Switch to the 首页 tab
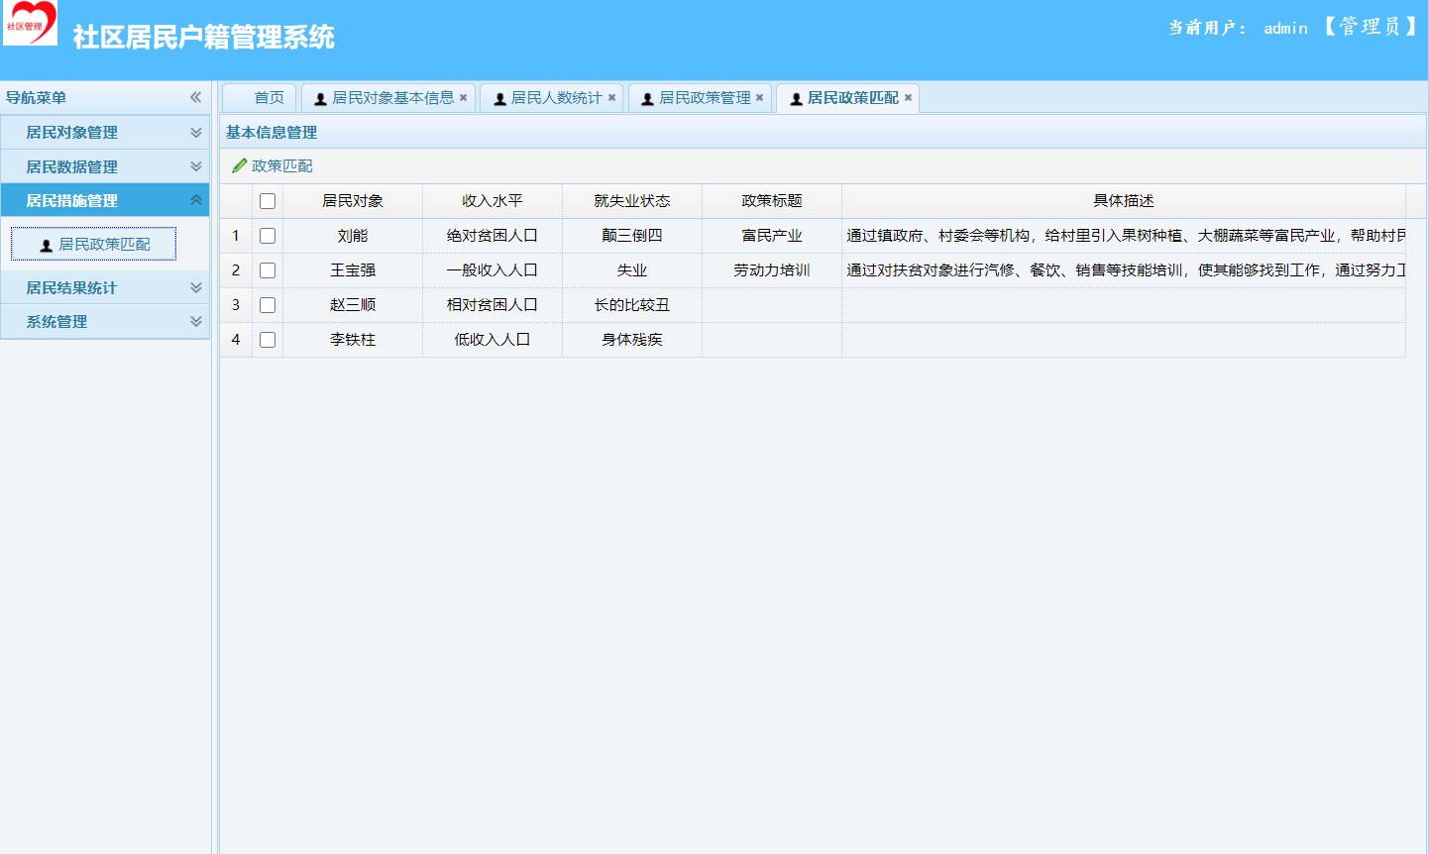The width and height of the screenshot is (1429, 854). [260, 97]
